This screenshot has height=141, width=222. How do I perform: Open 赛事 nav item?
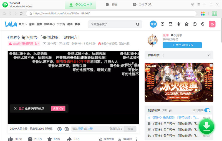pos(77,24)
